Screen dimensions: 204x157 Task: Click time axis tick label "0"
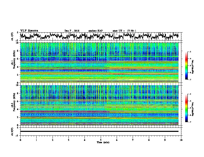(20, 140)
